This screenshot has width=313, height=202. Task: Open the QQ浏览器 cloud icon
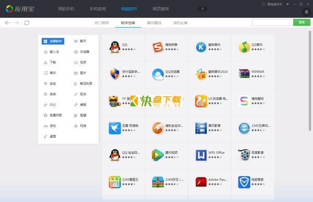pyautogui.click(x=158, y=74)
